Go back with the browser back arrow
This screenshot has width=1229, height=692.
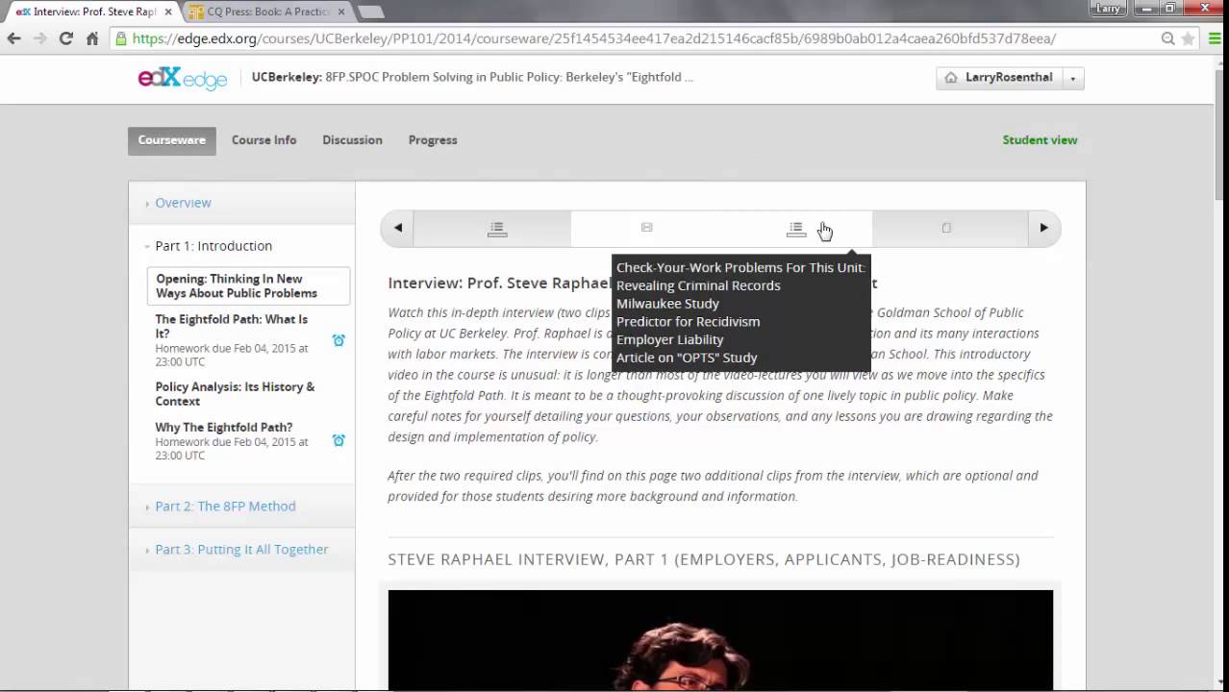13,38
